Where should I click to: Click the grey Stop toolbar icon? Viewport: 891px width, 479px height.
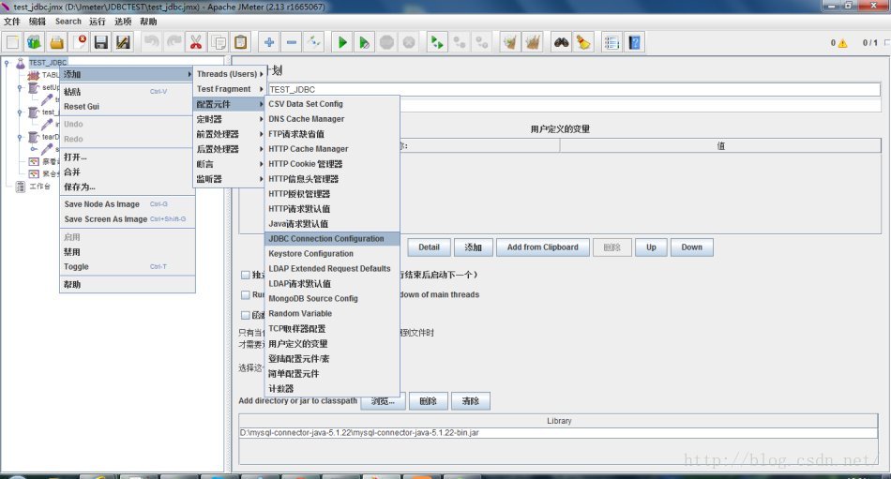387,42
